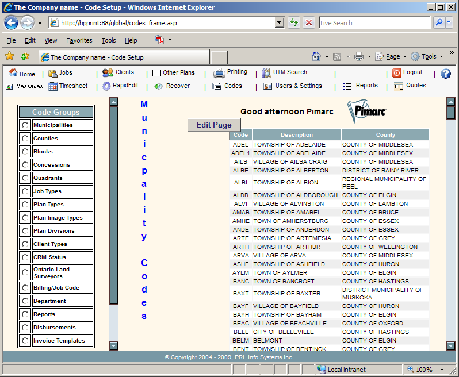Image resolution: width=459 pixels, height=377 pixels.
Task: Open the Recover icon
Action: click(x=158, y=86)
